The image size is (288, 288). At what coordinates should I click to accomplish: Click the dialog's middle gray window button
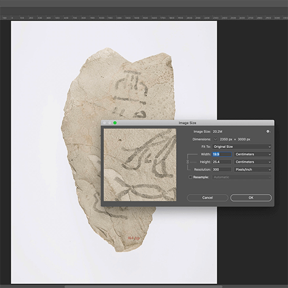pos(110,123)
